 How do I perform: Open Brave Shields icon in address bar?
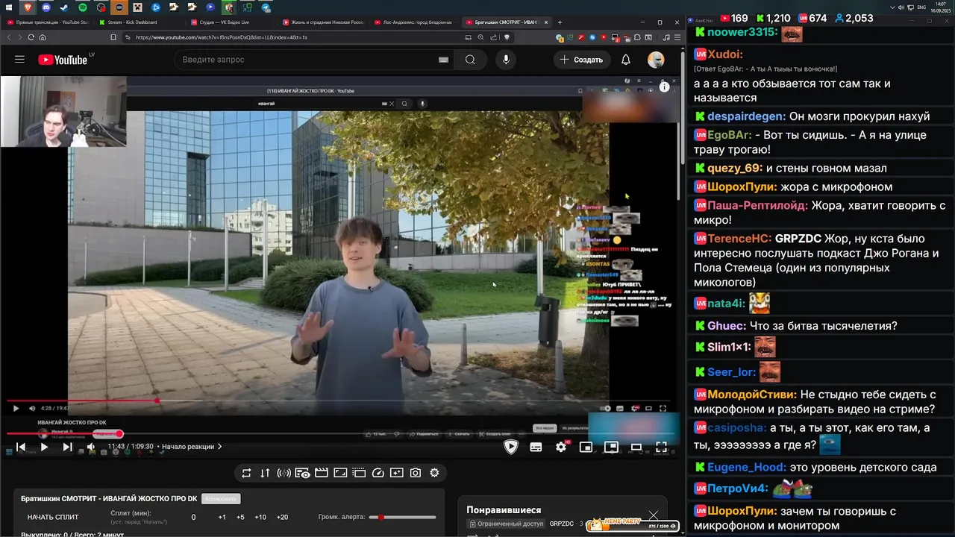click(x=507, y=37)
